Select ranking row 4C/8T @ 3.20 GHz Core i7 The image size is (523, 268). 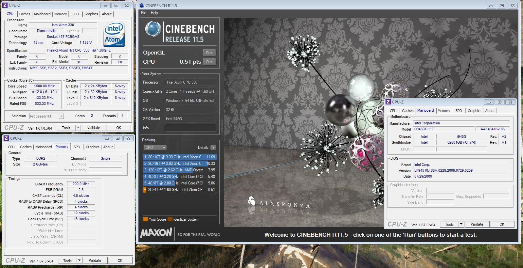tap(180, 177)
